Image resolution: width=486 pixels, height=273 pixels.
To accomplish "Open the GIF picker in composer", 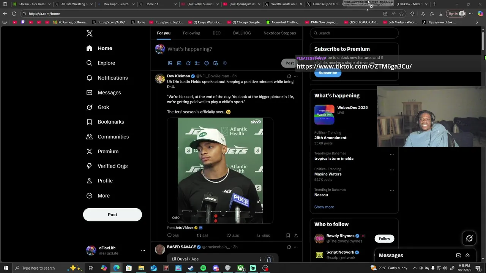I will (x=179, y=63).
